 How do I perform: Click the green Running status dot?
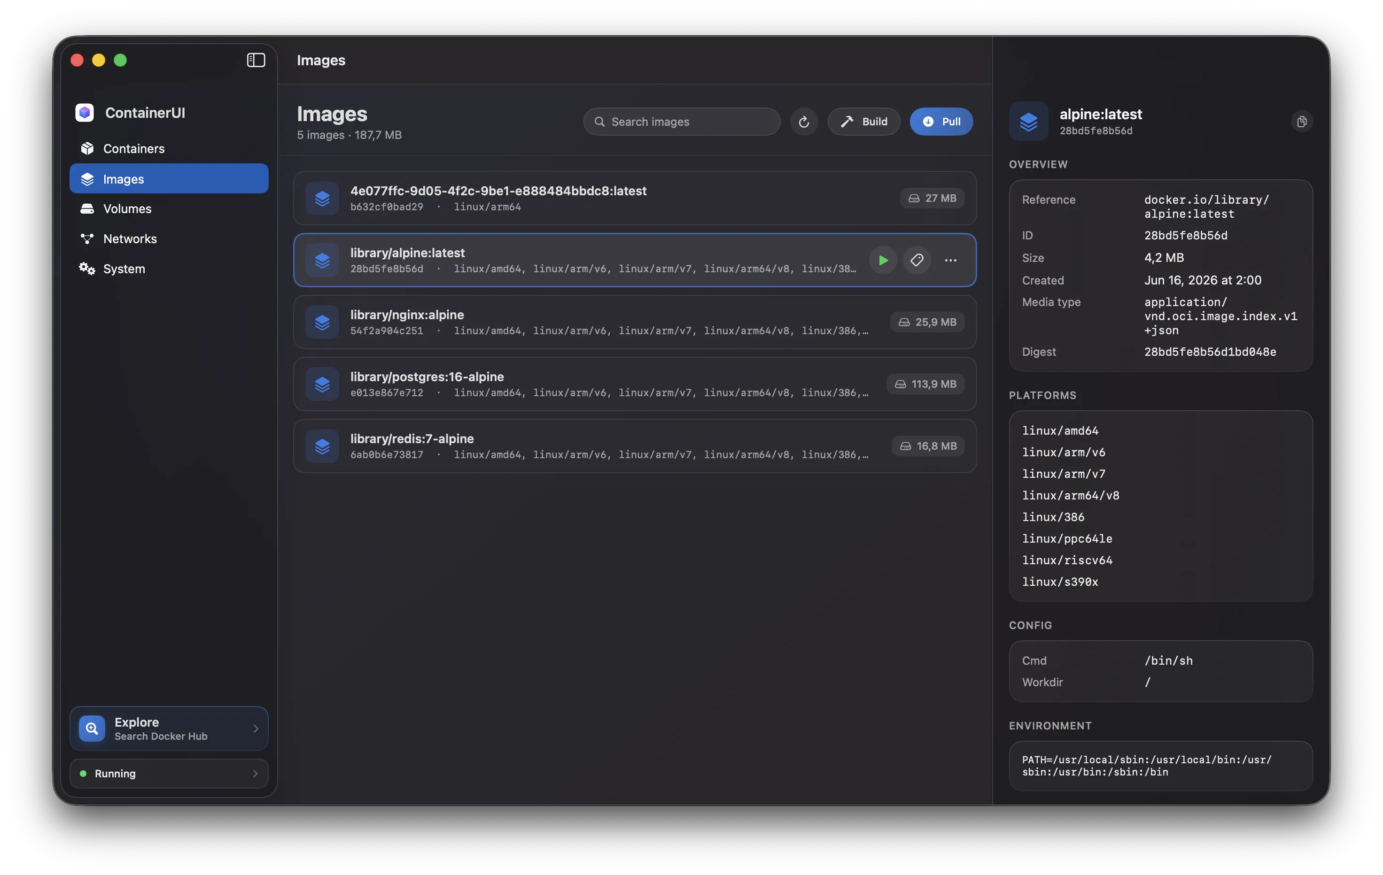click(83, 774)
